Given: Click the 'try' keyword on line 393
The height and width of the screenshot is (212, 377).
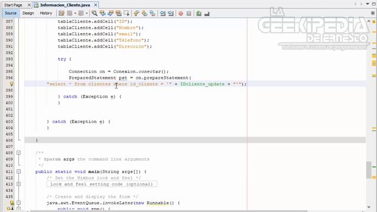Looking at the screenshot, I should [62, 59].
